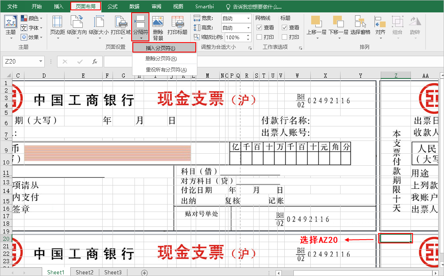Click the formula bar cancel X icon

click(65, 62)
